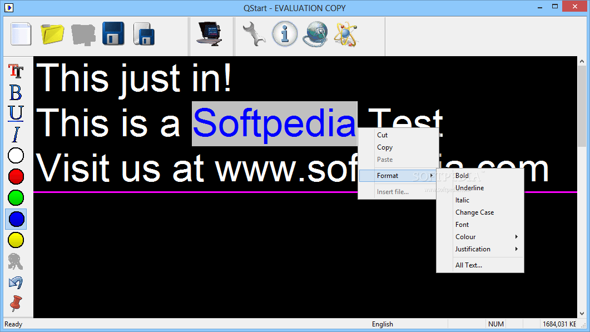Toggle Italic with I sidebar icon
590x332 pixels.
coord(16,135)
